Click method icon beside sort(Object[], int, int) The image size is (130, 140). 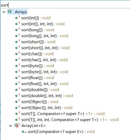point(16,108)
